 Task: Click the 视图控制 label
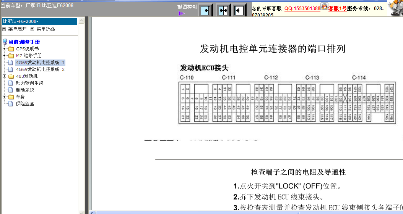187,7
